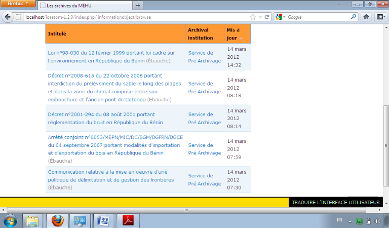
Task: Show hidden system tray icons
Action: tap(349, 221)
